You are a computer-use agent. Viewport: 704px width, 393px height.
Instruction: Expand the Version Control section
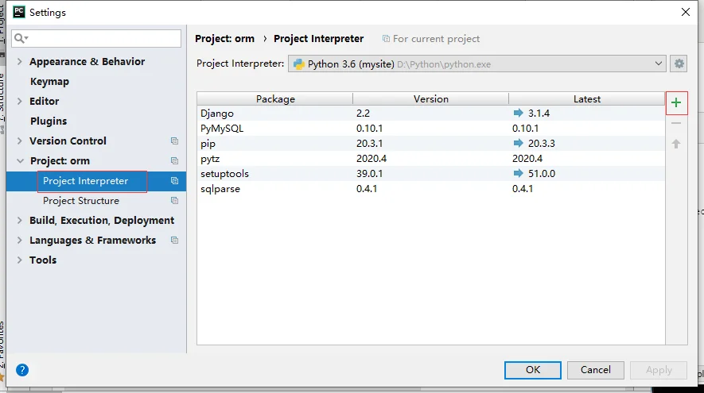19,141
